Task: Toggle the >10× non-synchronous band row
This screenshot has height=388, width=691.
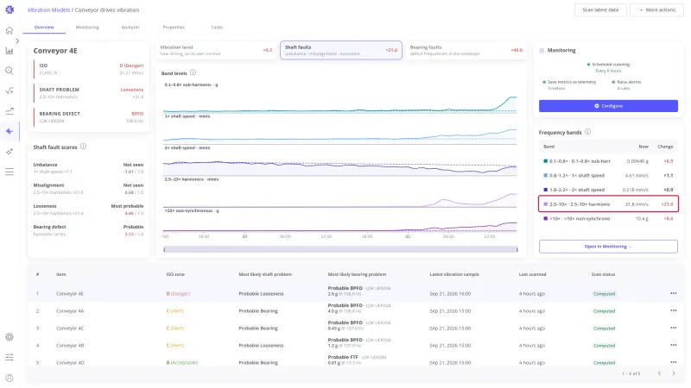Action: [608, 219]
